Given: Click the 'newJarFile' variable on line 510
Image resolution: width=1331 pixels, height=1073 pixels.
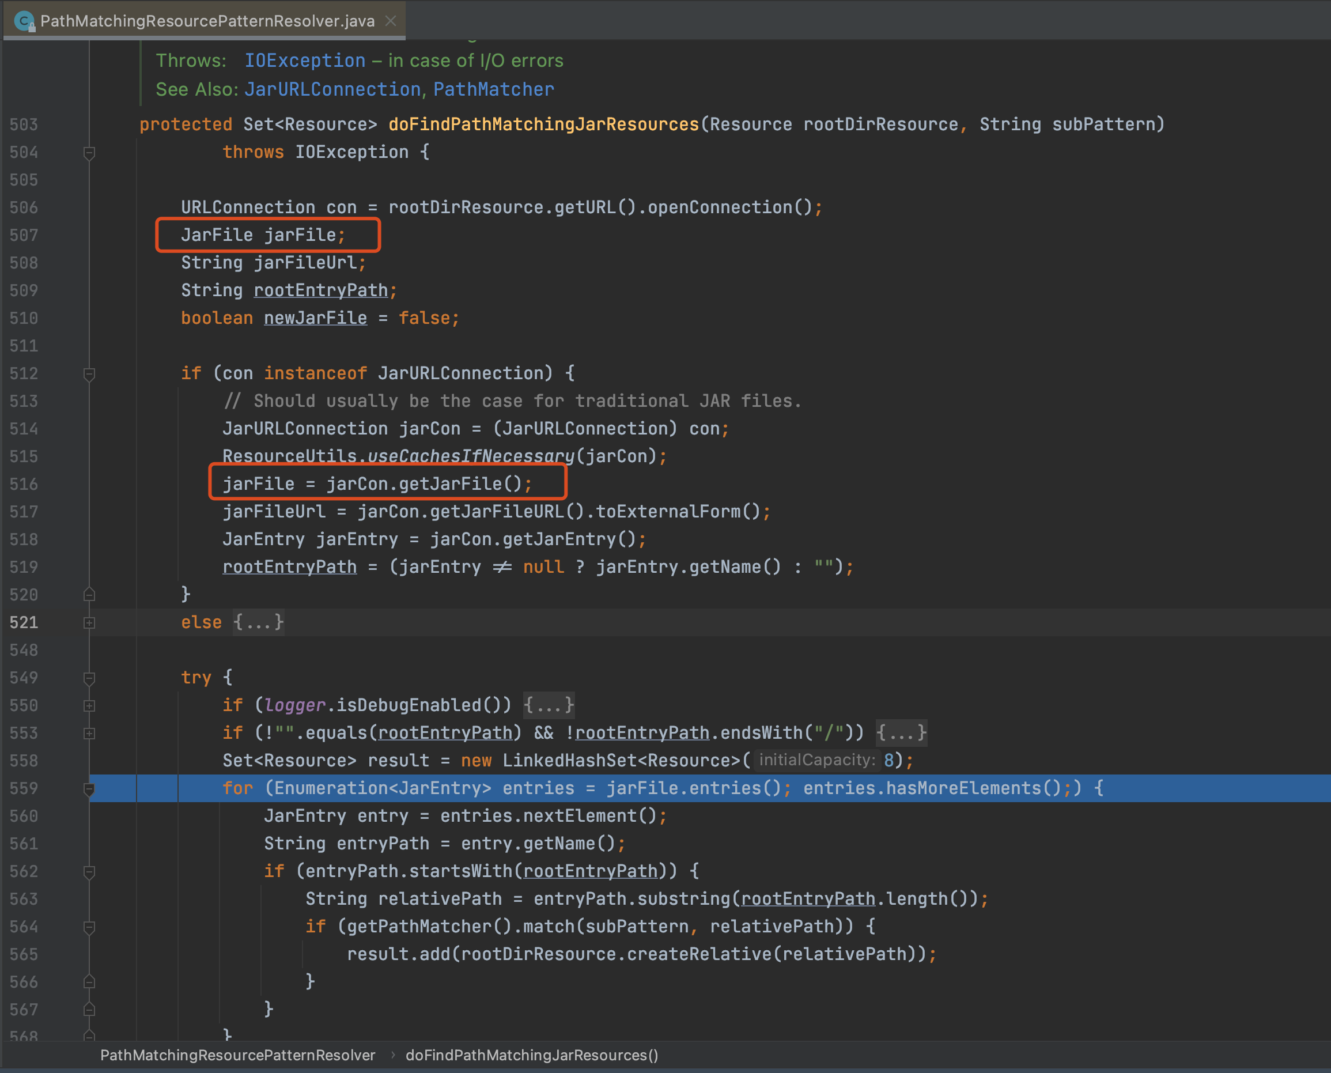Looking at the screenshot, I should 315,318.
